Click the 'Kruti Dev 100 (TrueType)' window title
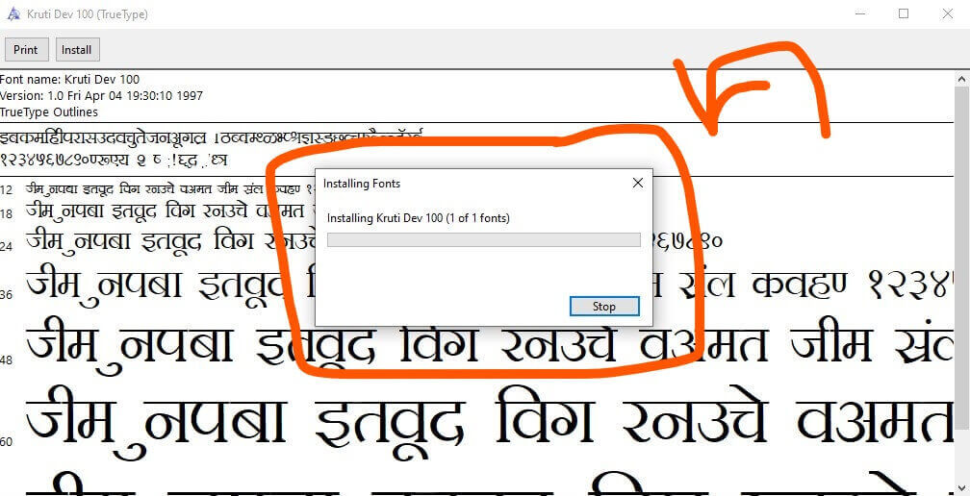Screen dimensions: 970x496 pos(88,14)
